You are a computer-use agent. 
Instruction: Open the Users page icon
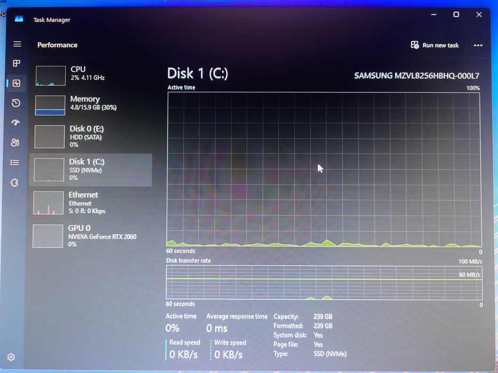(15, 142)
